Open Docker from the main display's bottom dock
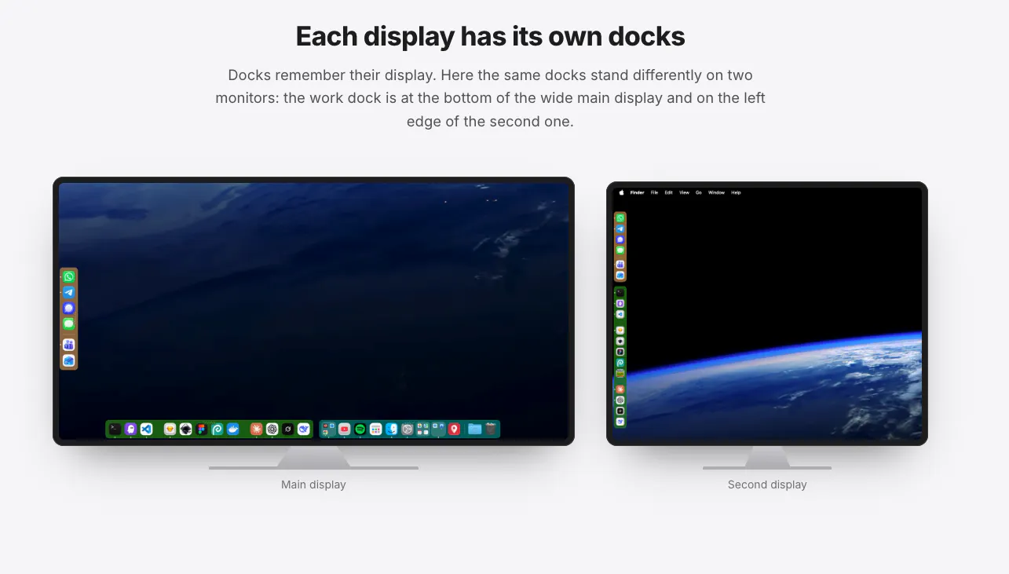This screenshot has height=574, width=1009. click(233, 429)
